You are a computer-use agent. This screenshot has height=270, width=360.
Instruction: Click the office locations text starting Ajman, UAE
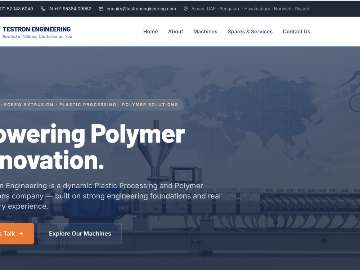click(x=250, y=9)
